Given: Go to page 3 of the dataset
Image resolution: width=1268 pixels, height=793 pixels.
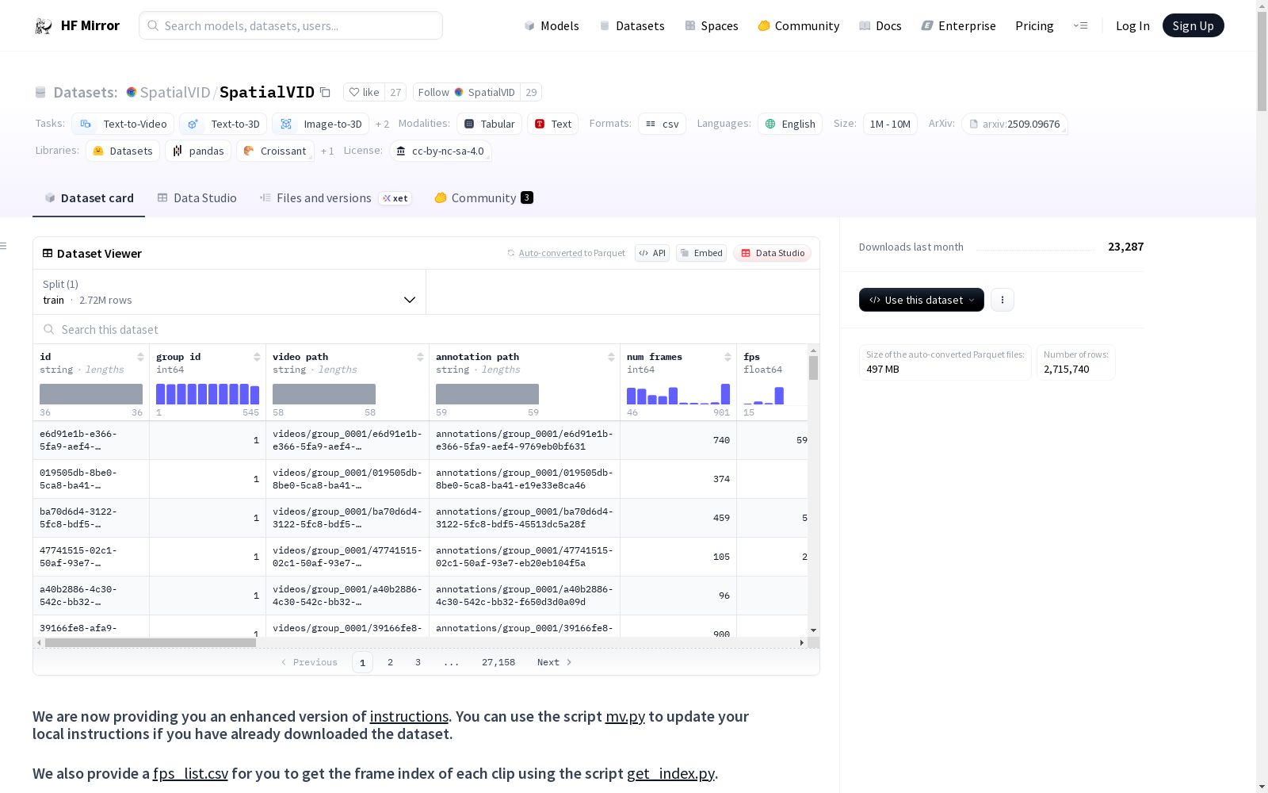Looking at the screenshot, I should (x=418, y=662).
